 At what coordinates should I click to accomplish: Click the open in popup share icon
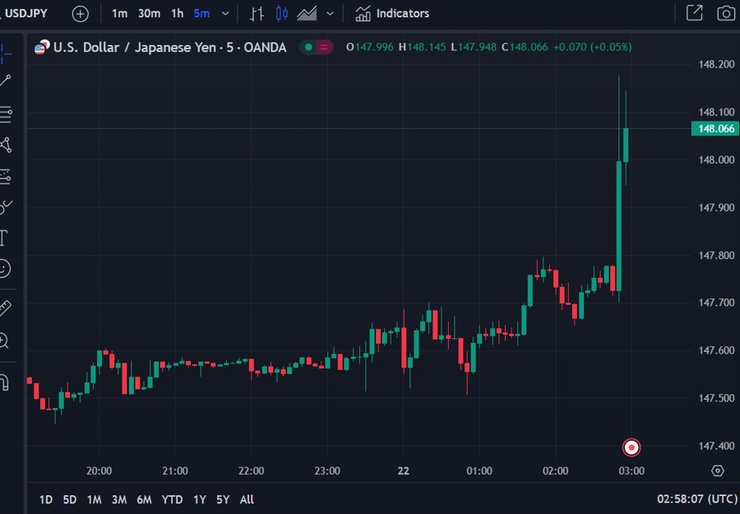[695, 13]
